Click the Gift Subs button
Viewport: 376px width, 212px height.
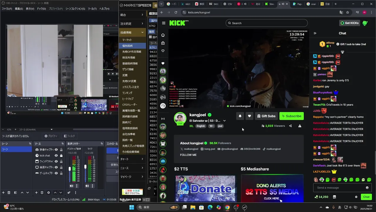(x=266, y=116)
